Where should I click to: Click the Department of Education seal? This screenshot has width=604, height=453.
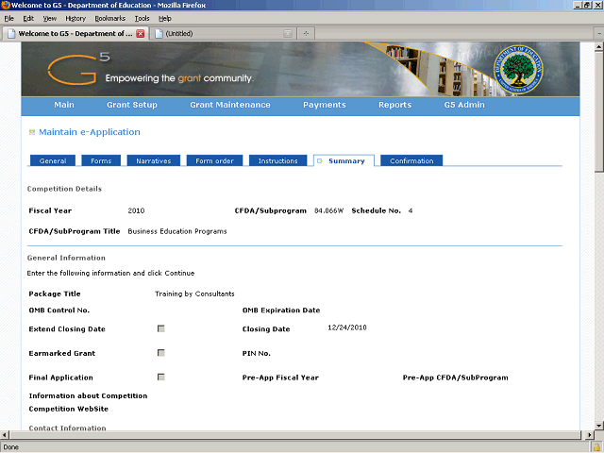pos(518,69)
